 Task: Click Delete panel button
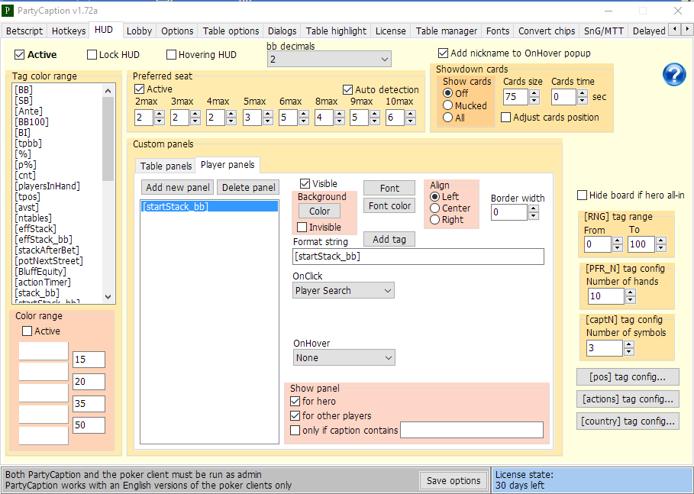pos(248,187)
